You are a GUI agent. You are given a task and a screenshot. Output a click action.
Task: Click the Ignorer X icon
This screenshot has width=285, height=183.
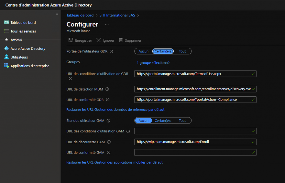pos(99,40)
